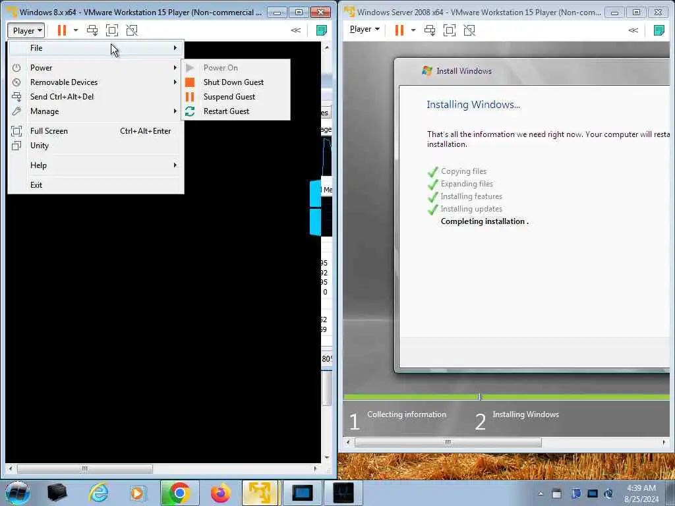Expand File submenu arrow

tap(175, 47)
